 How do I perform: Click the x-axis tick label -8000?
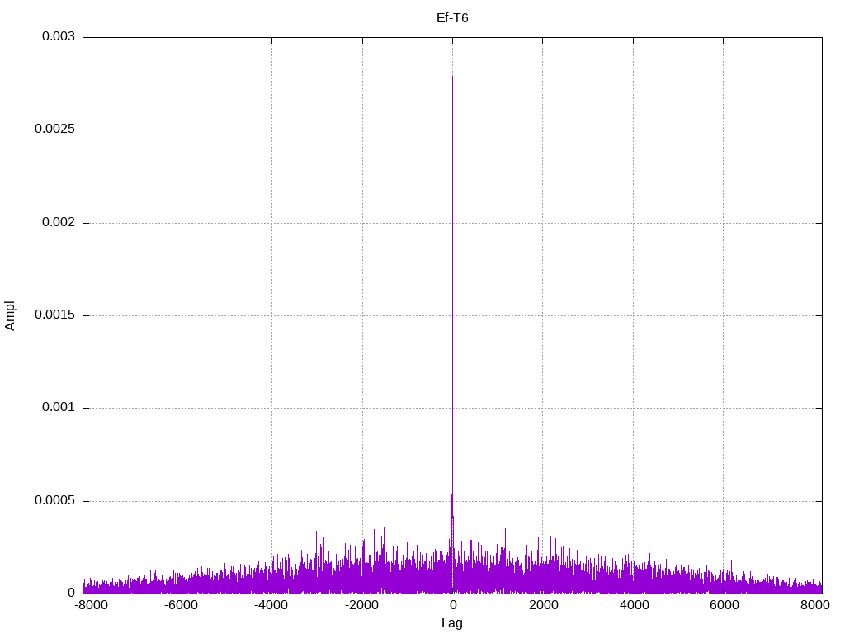point(91,605)
